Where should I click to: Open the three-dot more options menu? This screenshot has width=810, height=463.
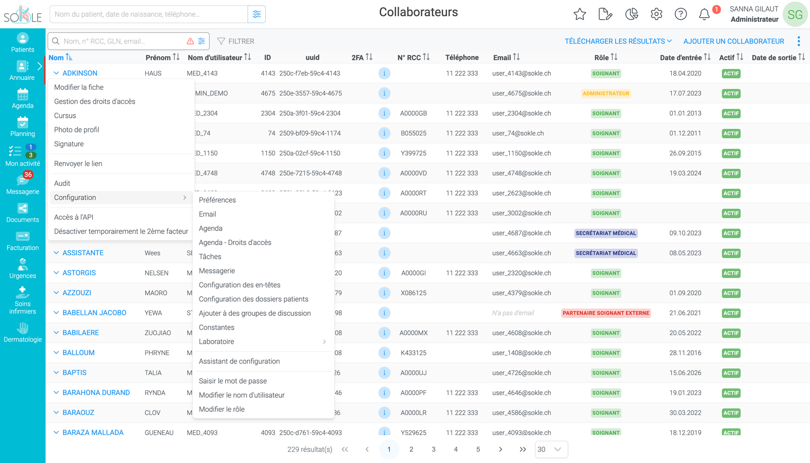[799, 41]
